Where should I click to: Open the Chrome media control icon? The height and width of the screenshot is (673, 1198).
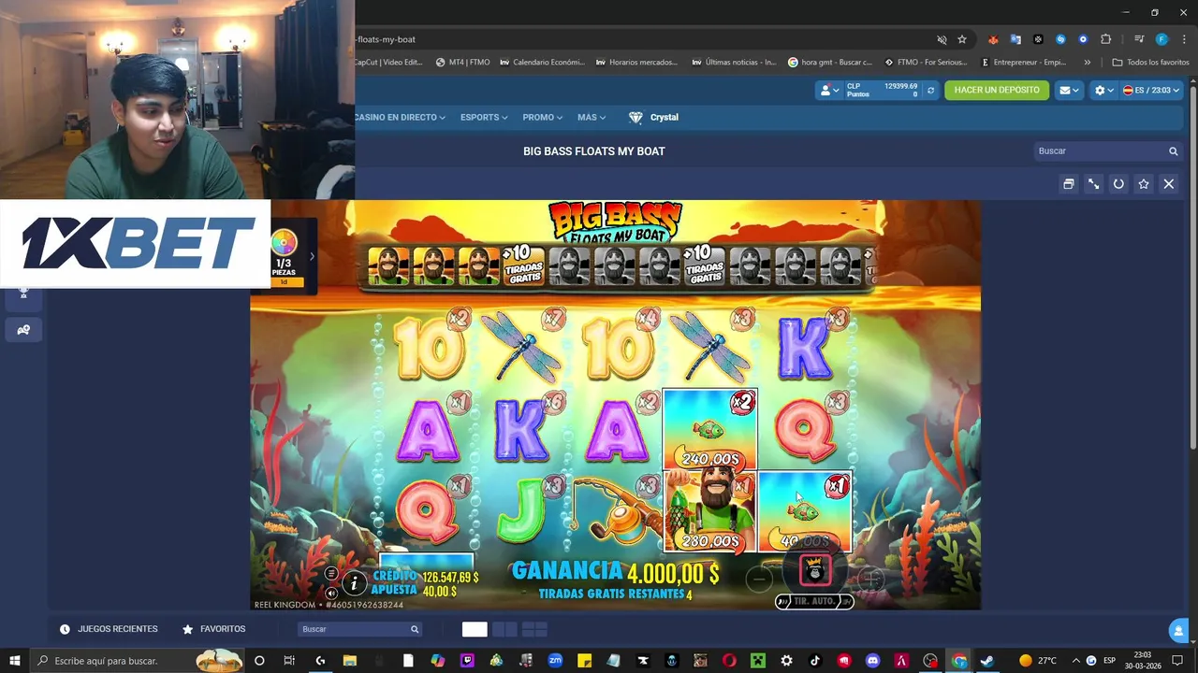click(1139, 39)
